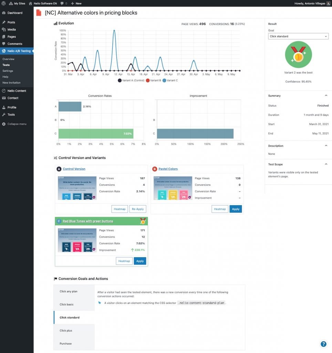Click the Tools wrench icon in sidebar
Viewport: 332px width, 353px height.
pos(4,114)
